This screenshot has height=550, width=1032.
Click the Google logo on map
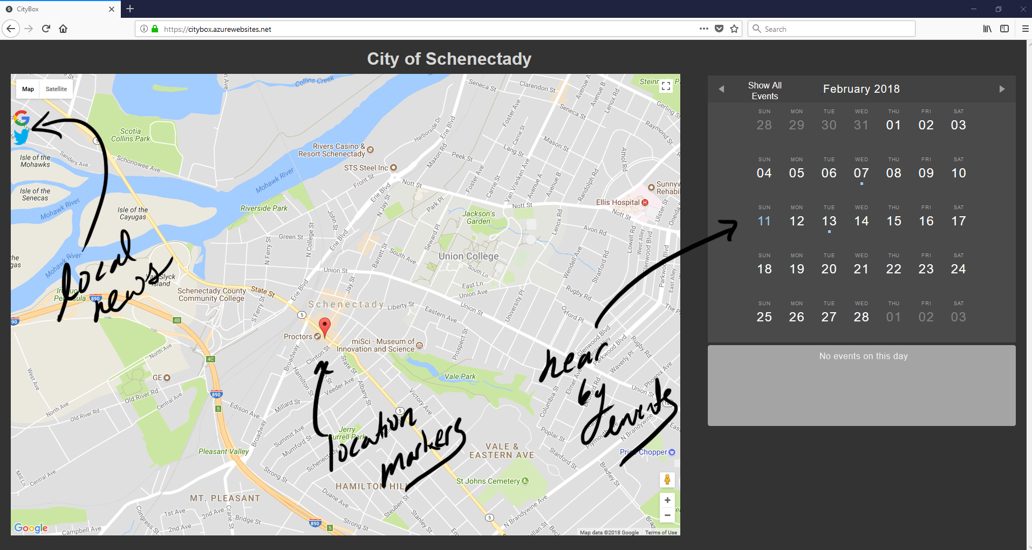point(31,528)
